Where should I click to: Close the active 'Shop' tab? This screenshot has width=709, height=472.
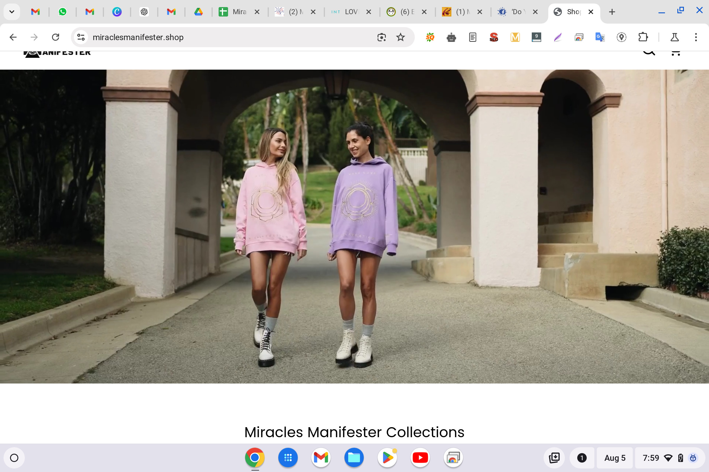pos(591,12)
